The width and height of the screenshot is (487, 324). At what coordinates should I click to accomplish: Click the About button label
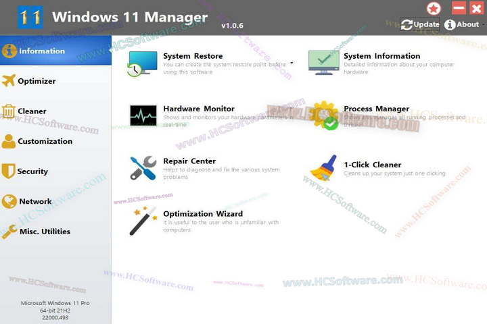pos(468,24)
